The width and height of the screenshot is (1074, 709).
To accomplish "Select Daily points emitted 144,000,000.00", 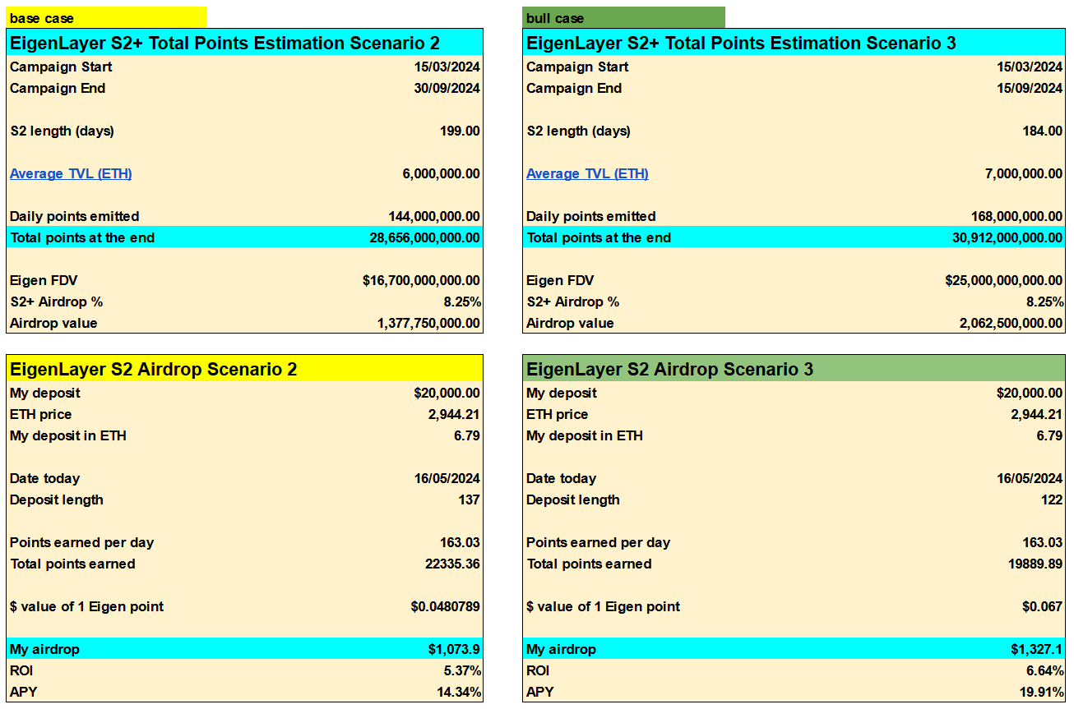I will pyautogui.click(x=434, y=216).
